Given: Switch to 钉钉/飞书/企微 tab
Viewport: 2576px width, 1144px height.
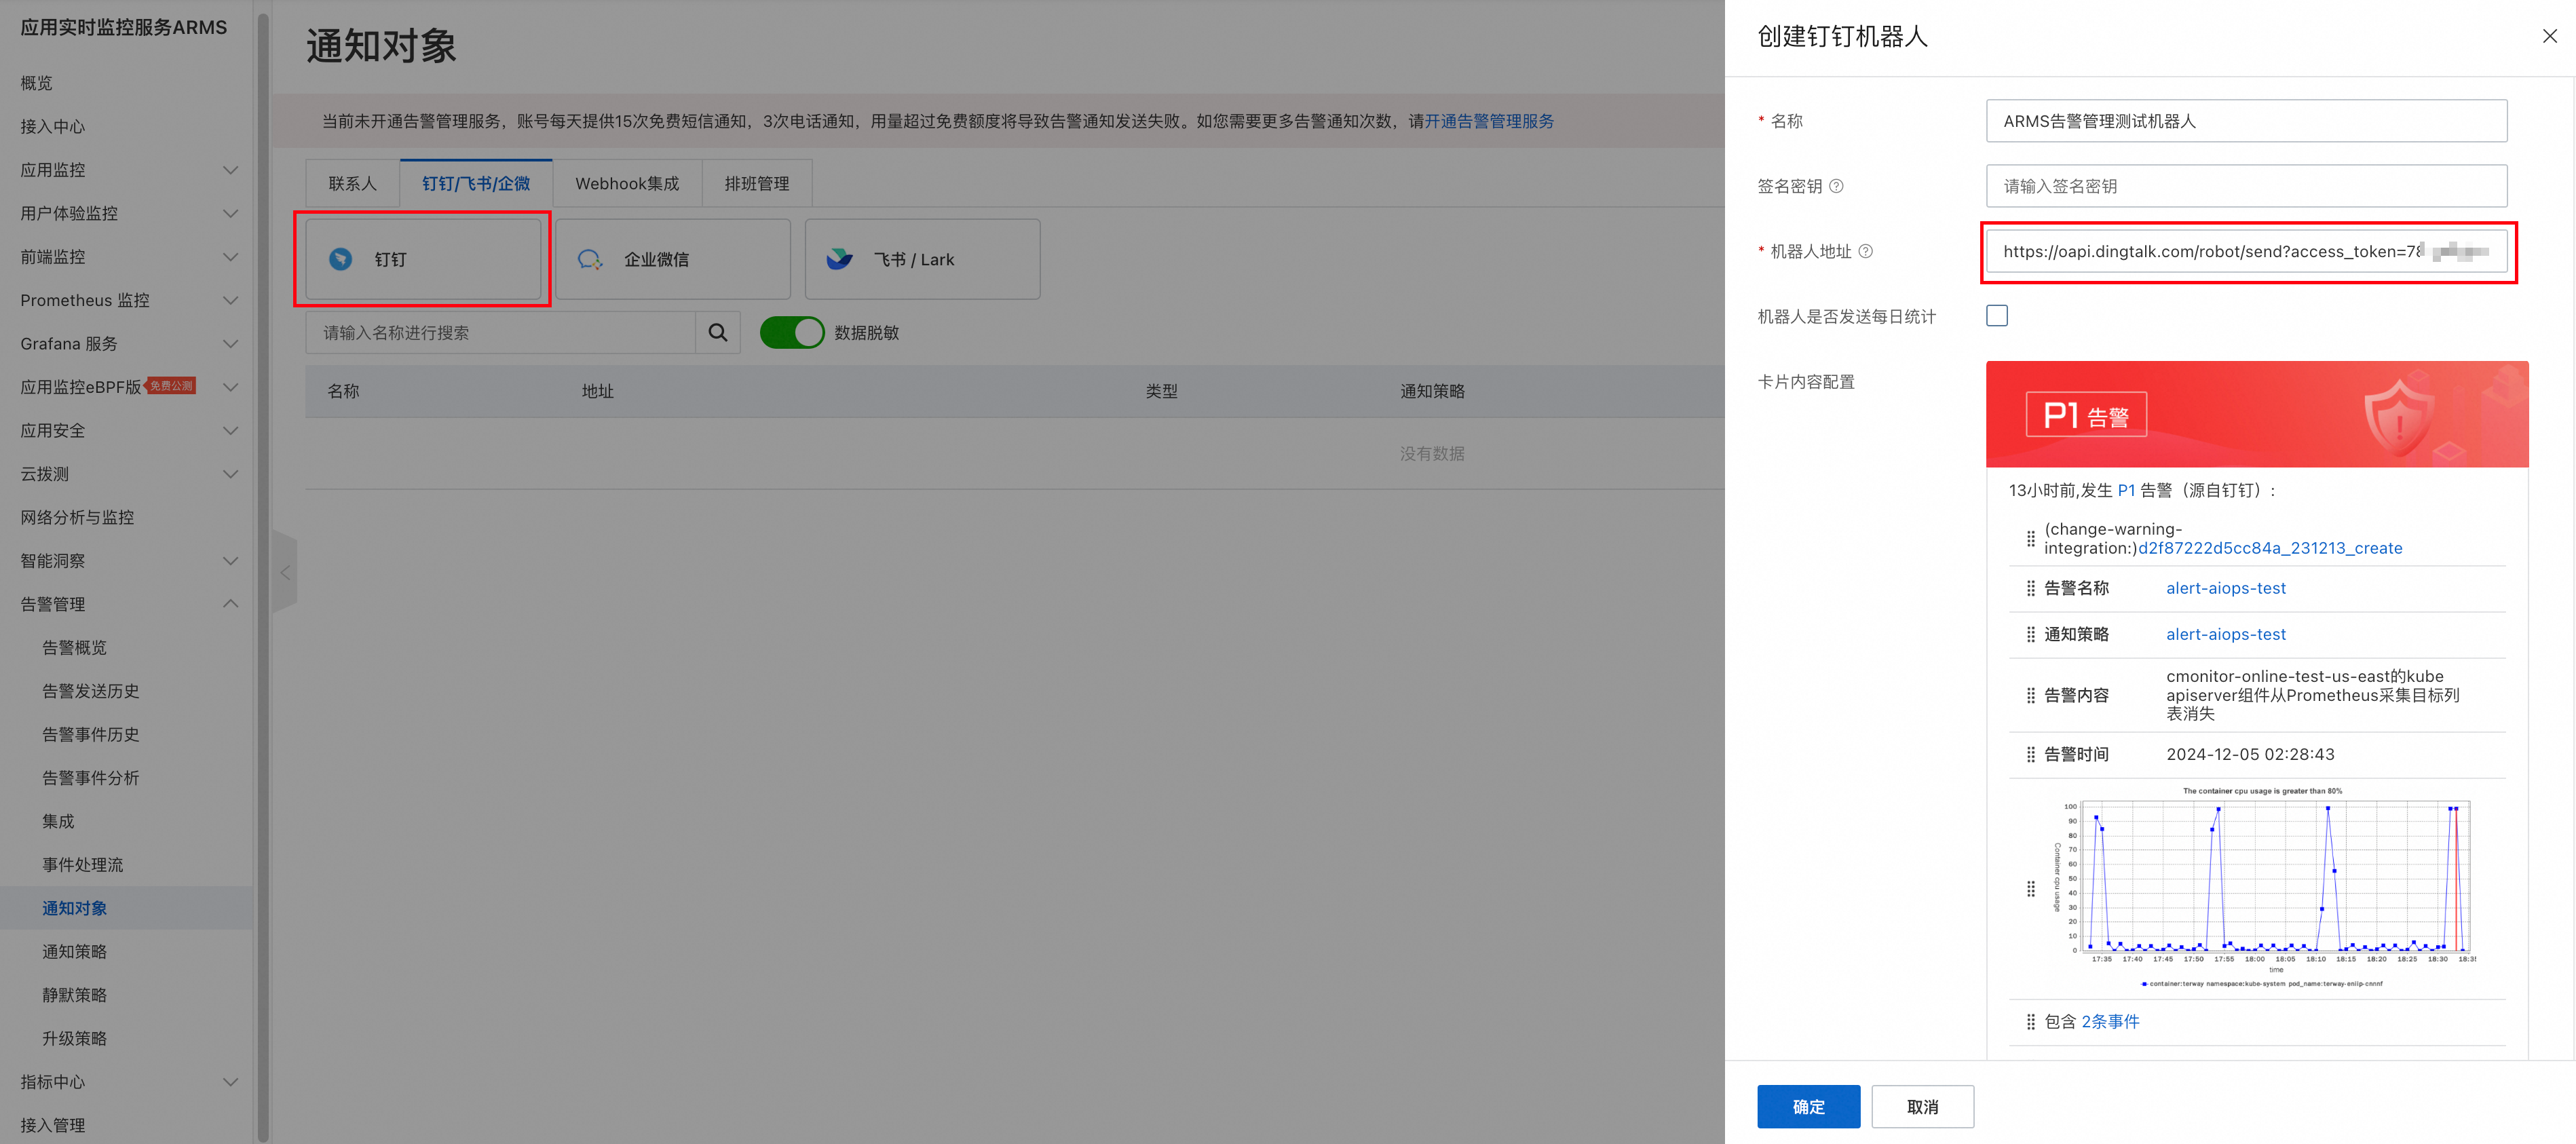Looking at the screenshot, I should point(476,183).
